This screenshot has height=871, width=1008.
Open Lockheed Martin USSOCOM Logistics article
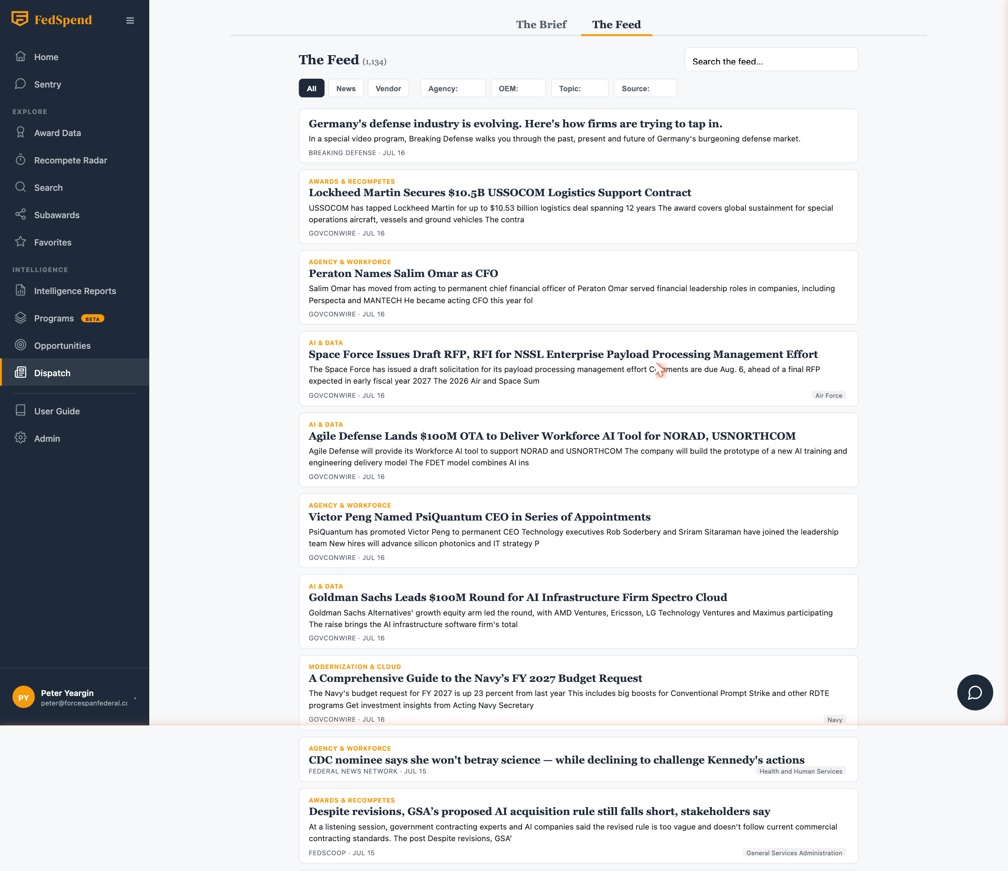click(500, 193)
